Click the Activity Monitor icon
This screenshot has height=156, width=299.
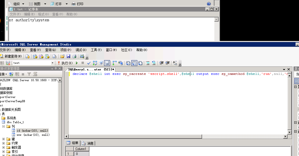pos(82,56)
